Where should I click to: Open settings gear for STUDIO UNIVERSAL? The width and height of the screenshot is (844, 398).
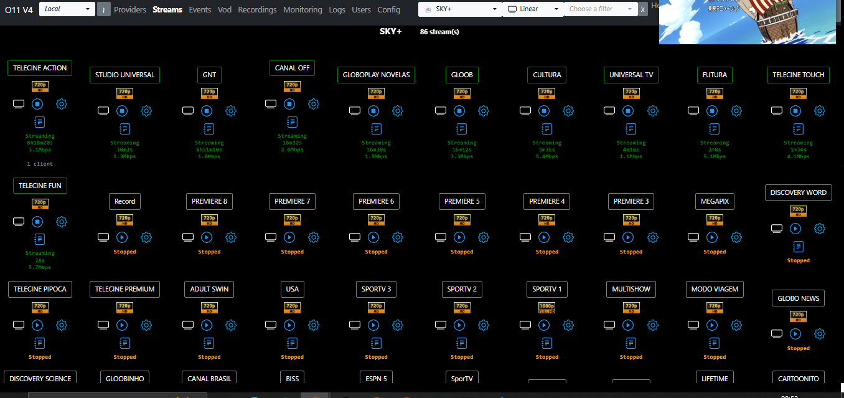pos(146,111)
